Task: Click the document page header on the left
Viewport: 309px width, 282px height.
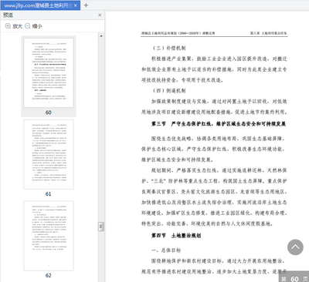Action: point(178,33)
